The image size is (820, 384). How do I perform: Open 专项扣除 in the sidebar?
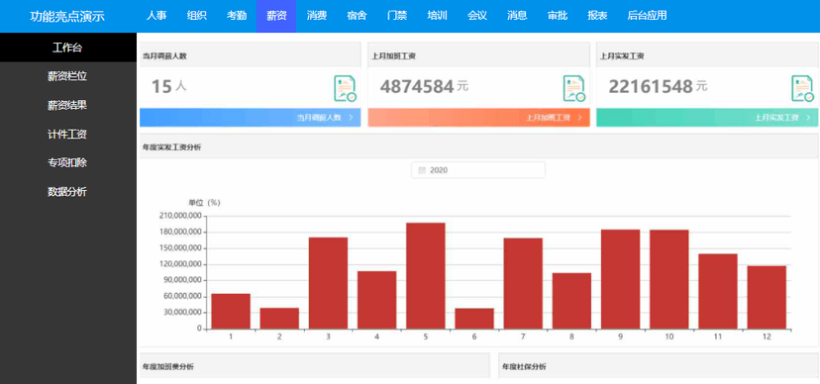[x=68, y=163]
